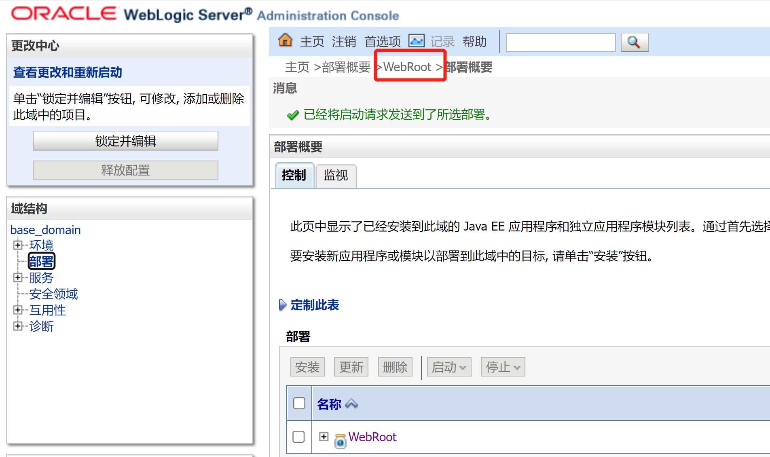770x457 pixels.
Task: Switch to the 监视 tab
Action: (336, 176)
